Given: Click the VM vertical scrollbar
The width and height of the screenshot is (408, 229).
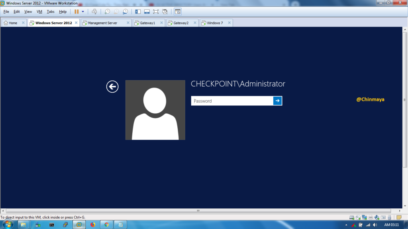Looking at the screenshot, I should pos(405,100).
